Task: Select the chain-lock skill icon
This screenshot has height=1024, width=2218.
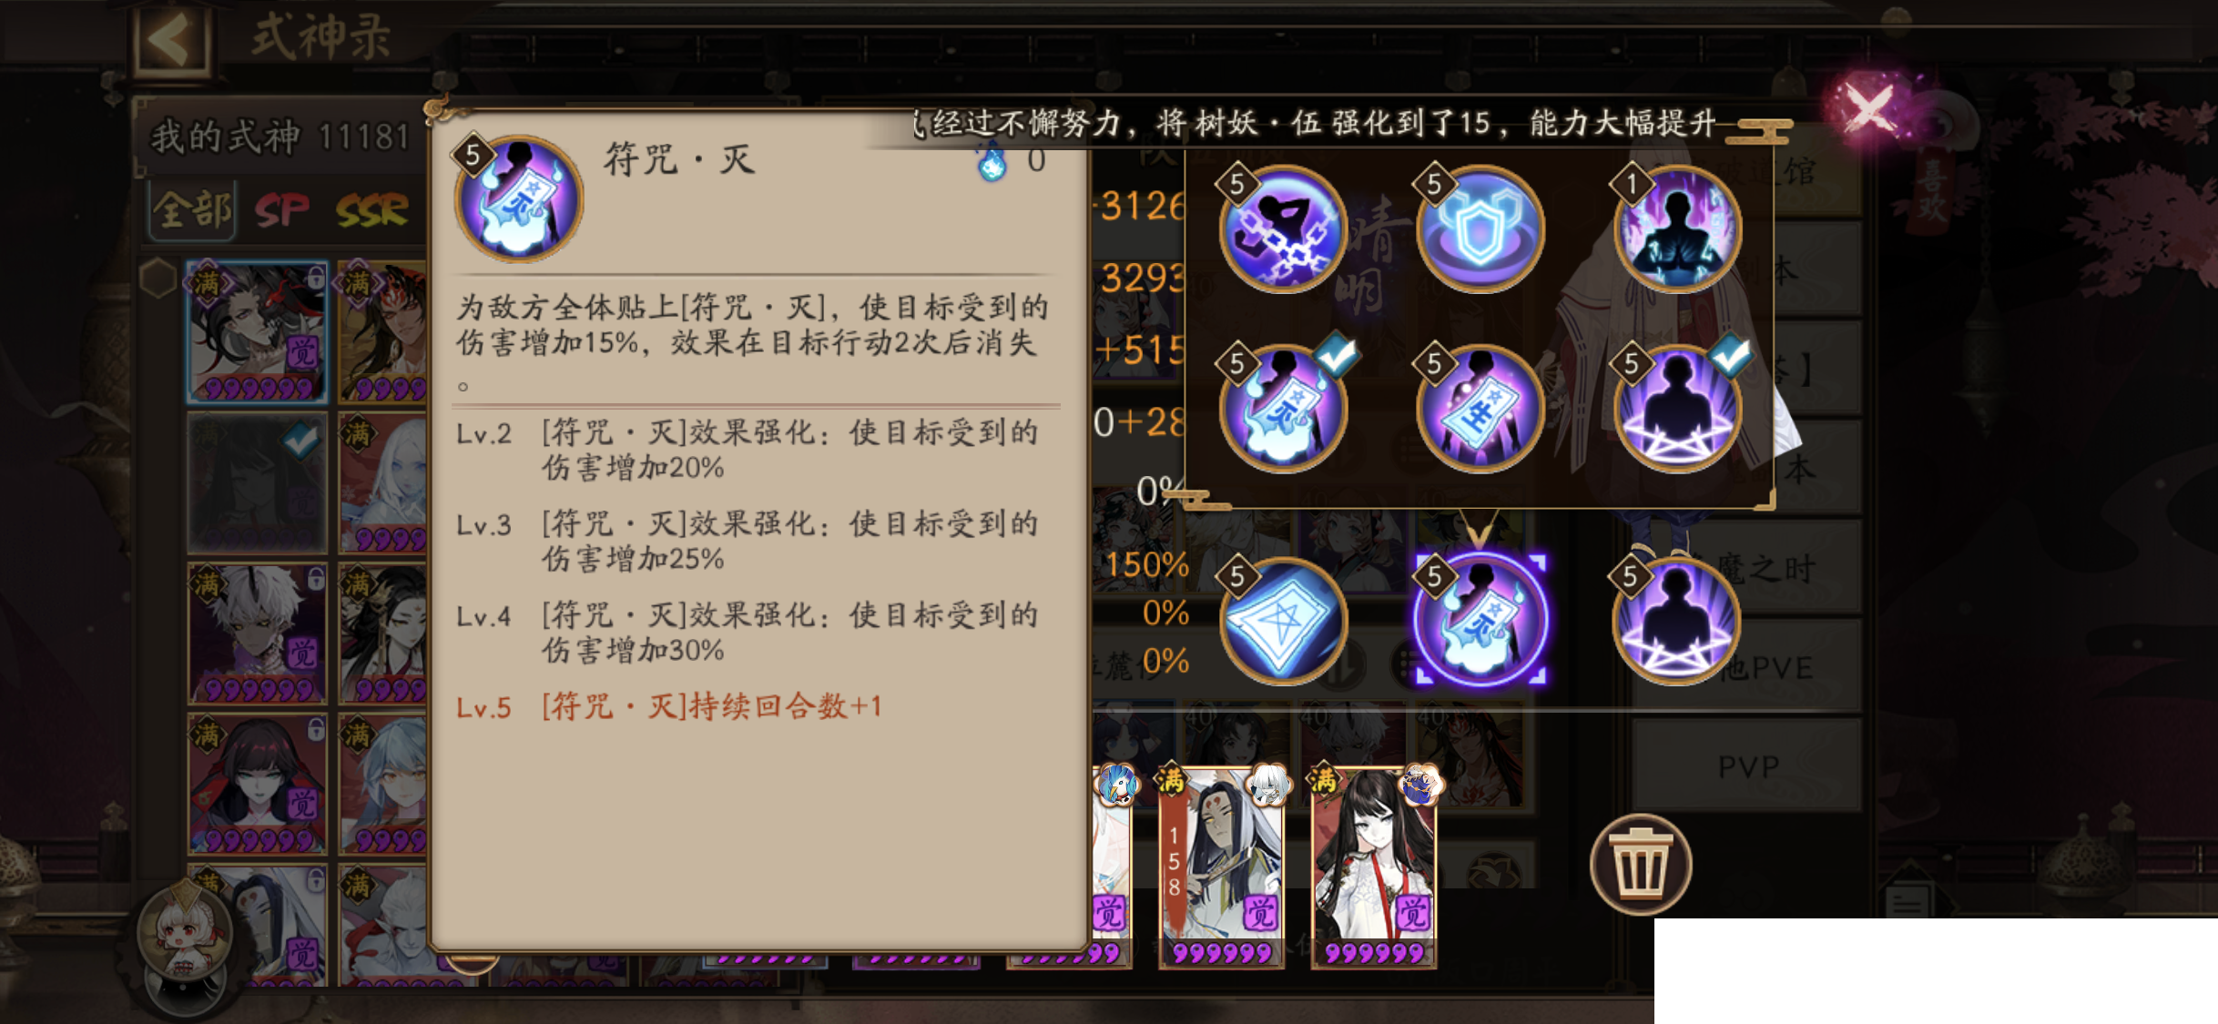Action: click(1283, 228)
